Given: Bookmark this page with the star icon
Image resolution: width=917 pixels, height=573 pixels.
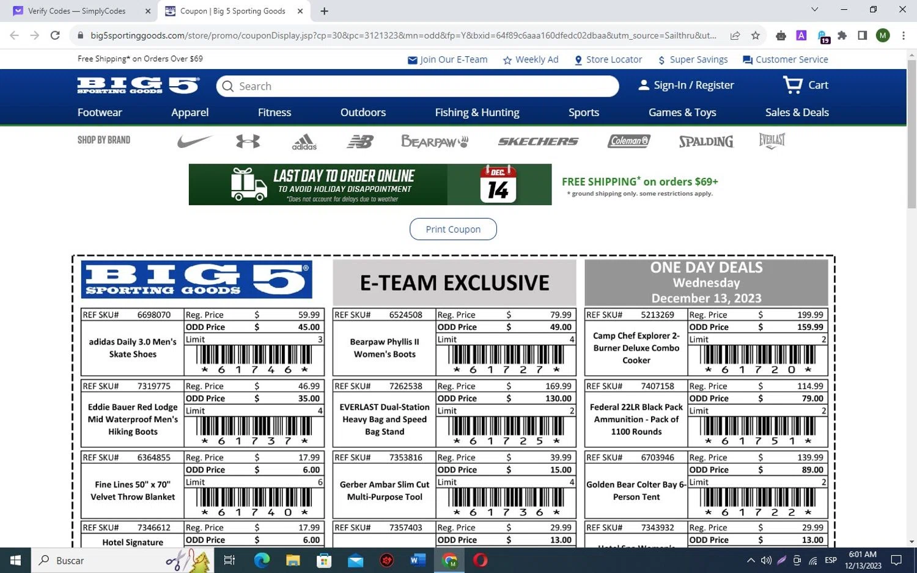Looking at the screenshot, I should point(756,35).
